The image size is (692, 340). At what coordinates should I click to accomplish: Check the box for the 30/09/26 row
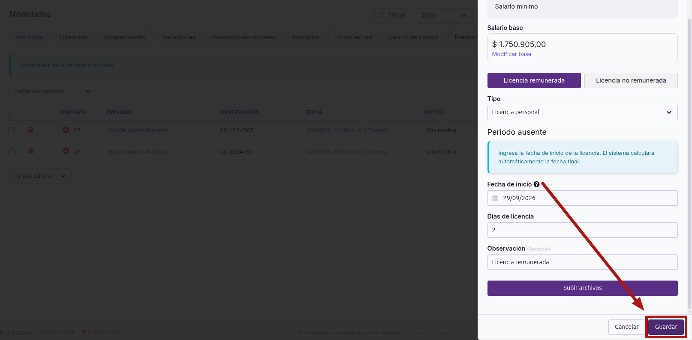[12, 130]
